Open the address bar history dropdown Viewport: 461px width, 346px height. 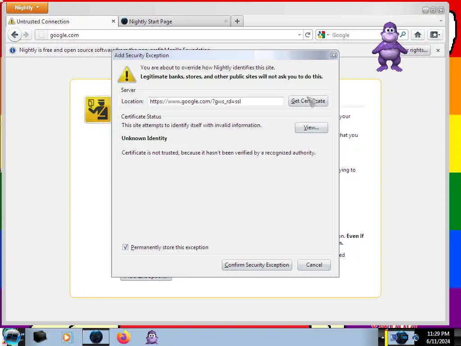click(x=299, y=35)
